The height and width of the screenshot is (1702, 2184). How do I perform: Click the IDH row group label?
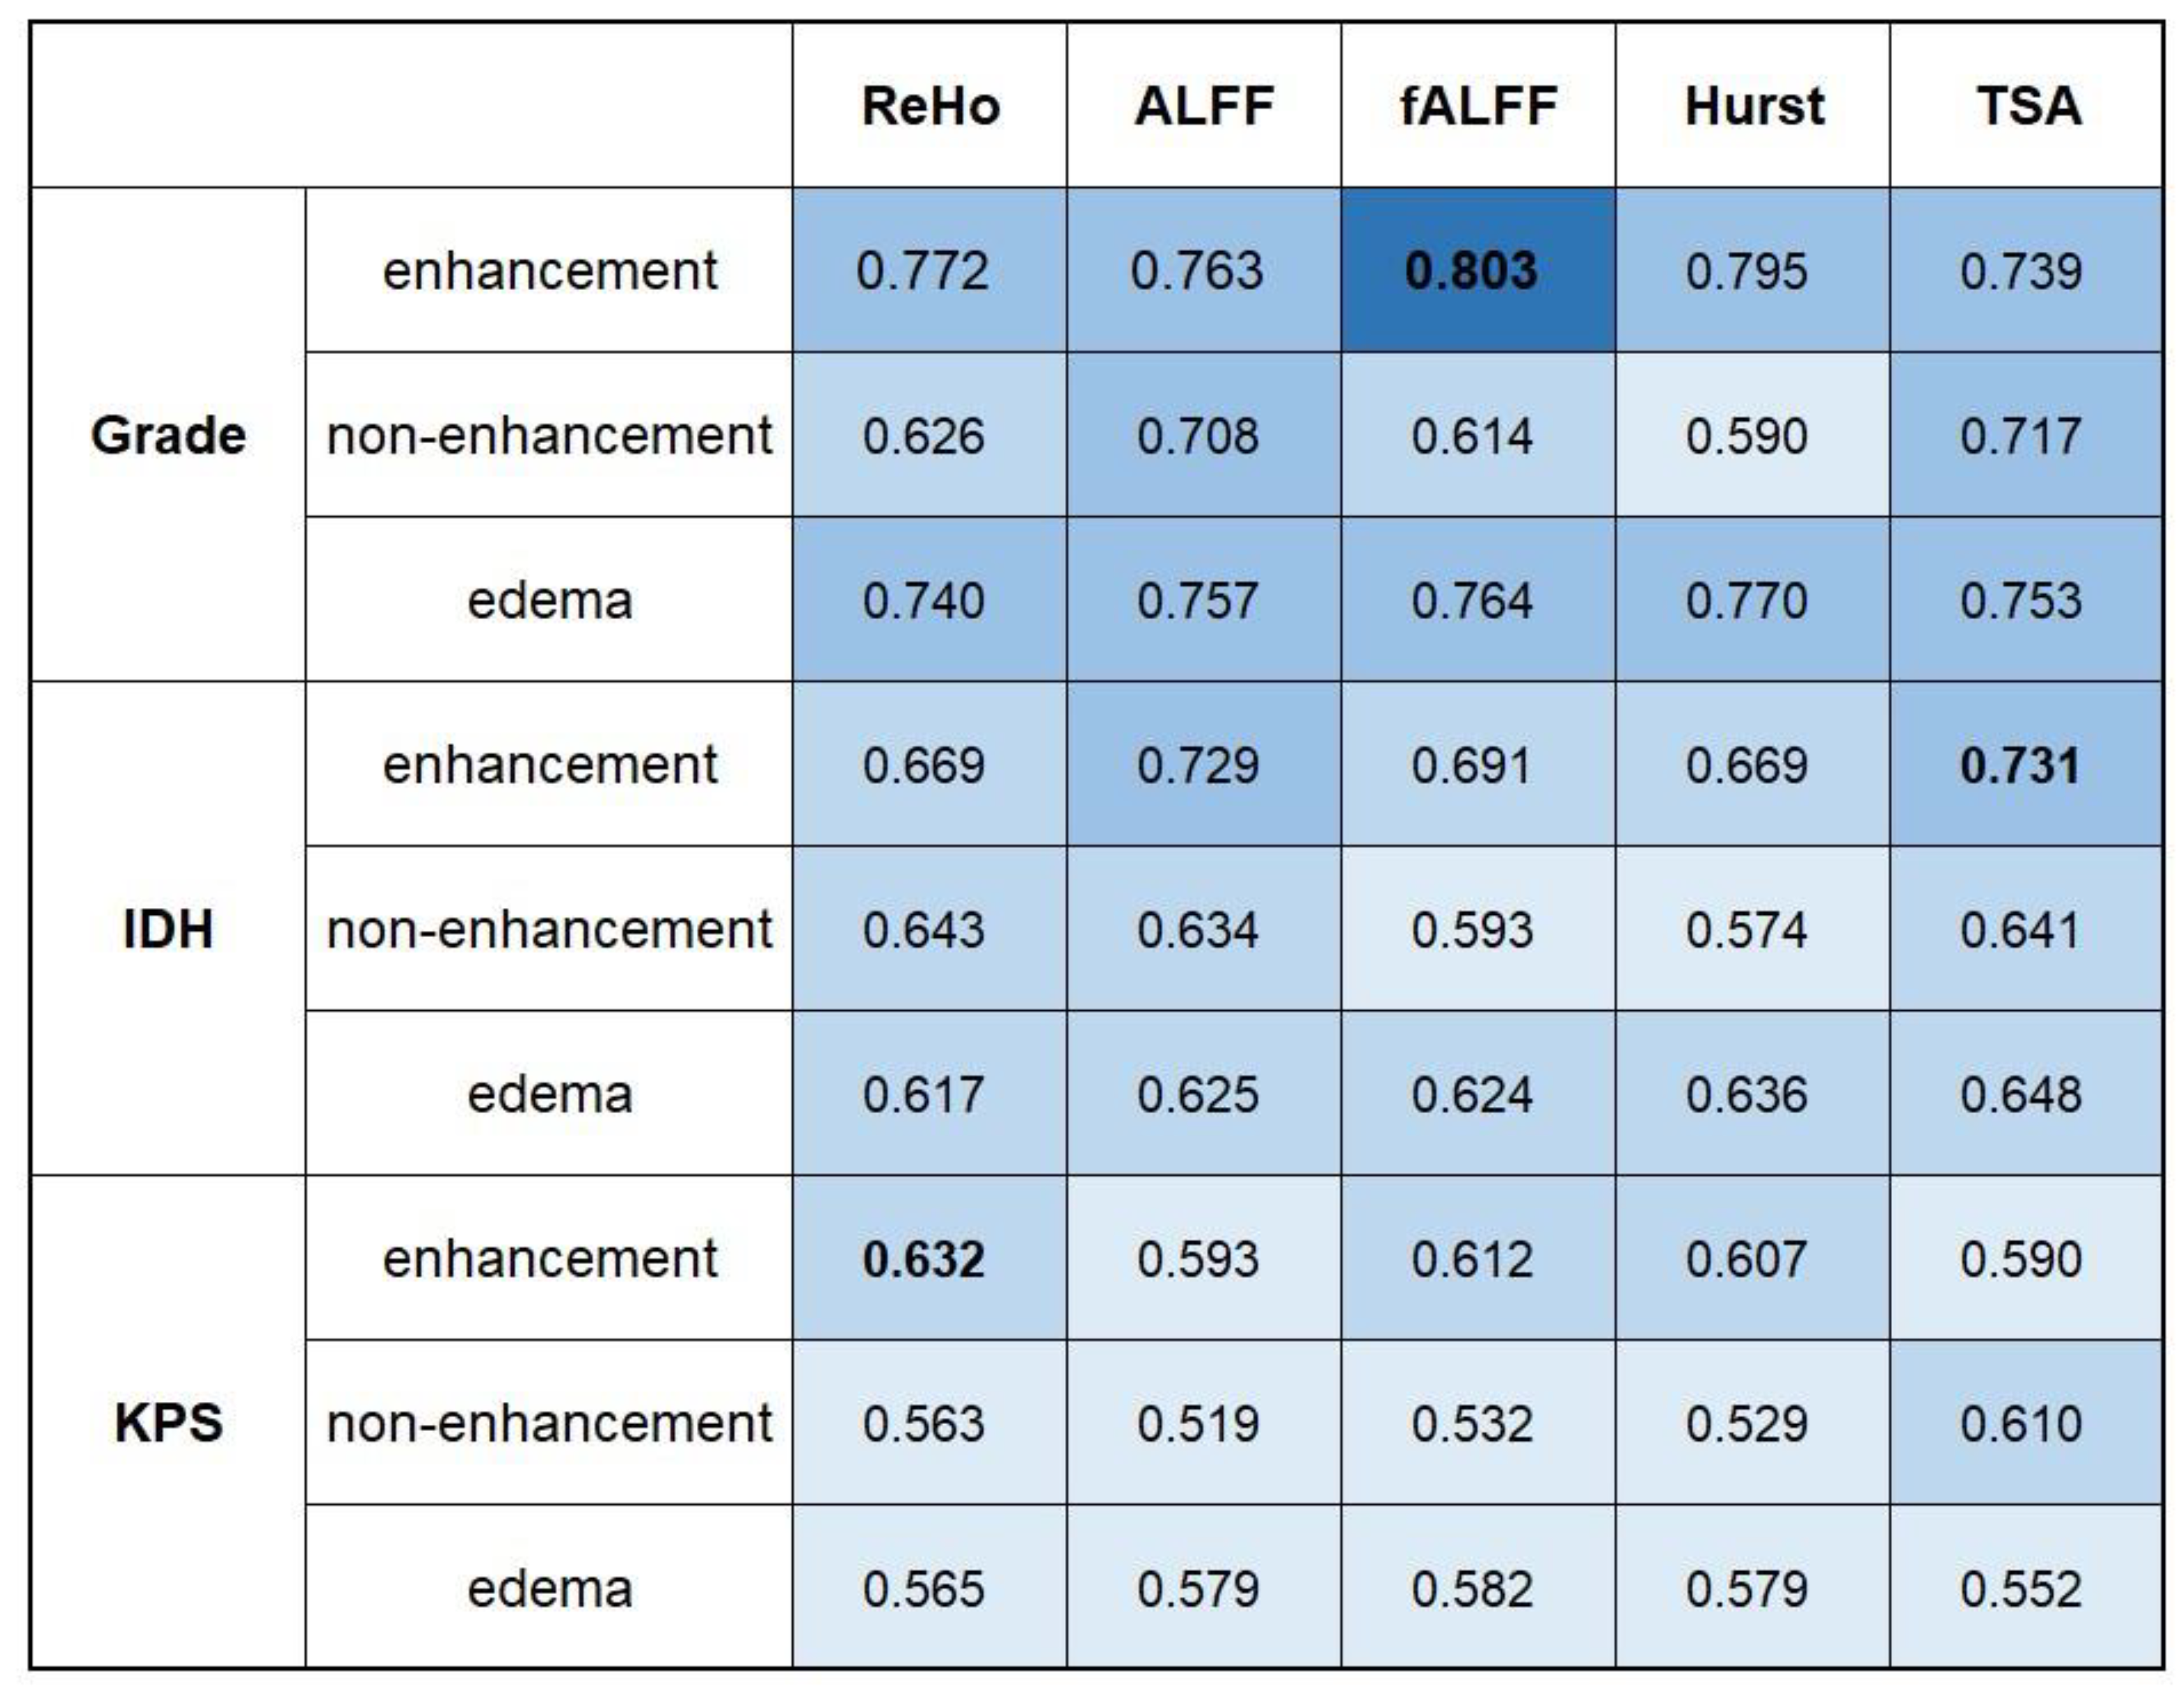tap(168, 929)
